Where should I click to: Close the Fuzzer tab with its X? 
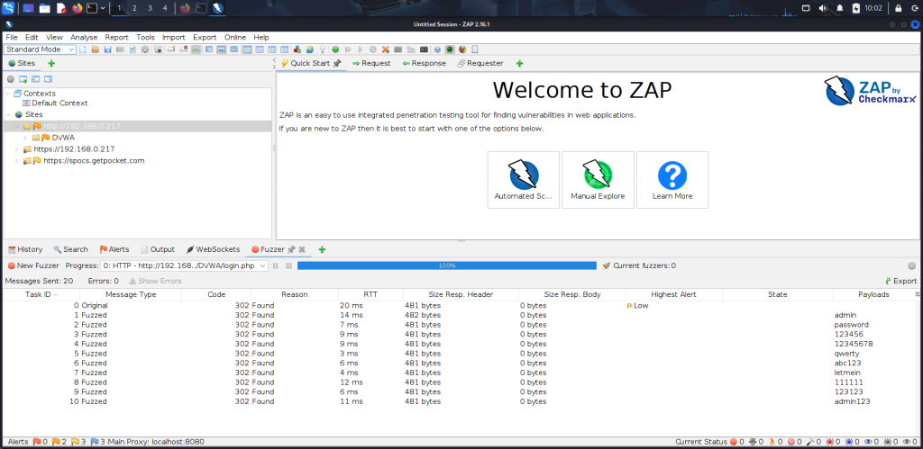pyautogui.click(x=302, y=249)
